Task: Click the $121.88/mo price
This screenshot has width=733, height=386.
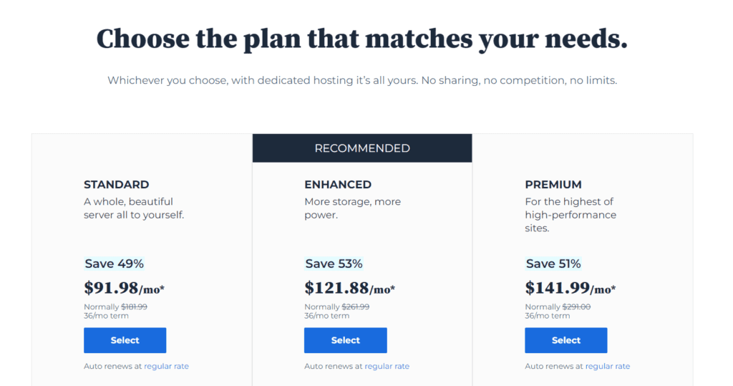Action: click(x=349, y=289)
